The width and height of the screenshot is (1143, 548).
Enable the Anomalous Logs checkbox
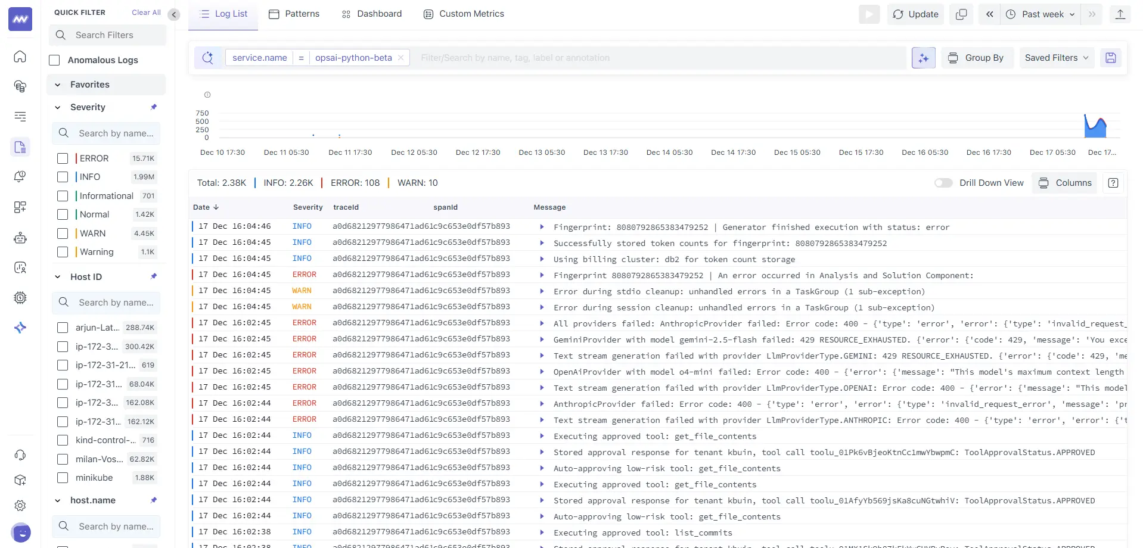click(55, 60)
